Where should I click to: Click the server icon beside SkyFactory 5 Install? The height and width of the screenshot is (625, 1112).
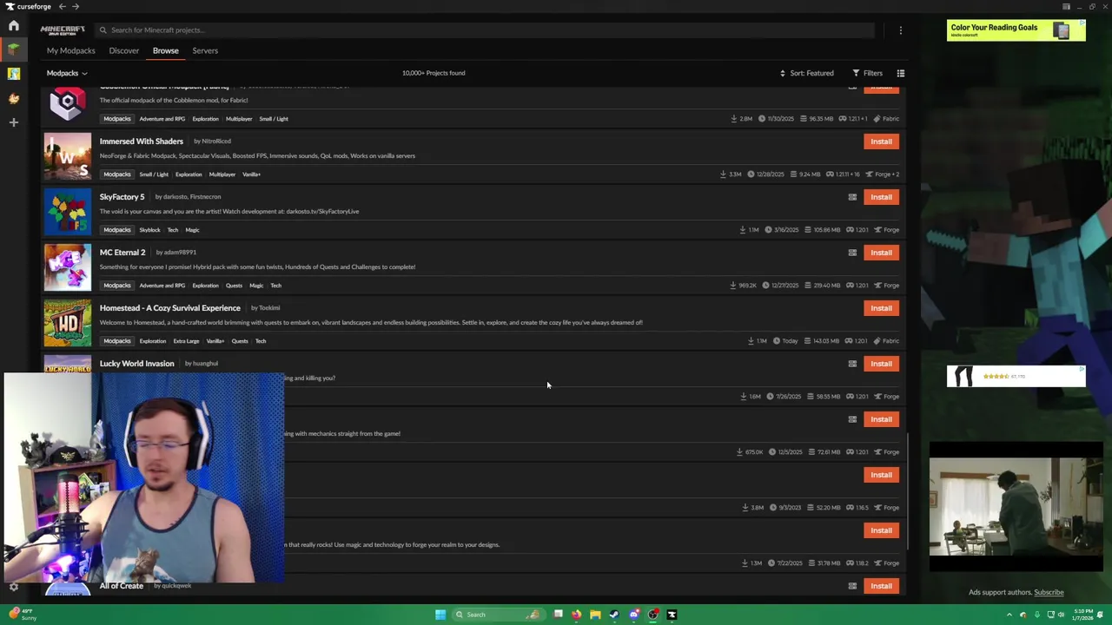(852, 197)
